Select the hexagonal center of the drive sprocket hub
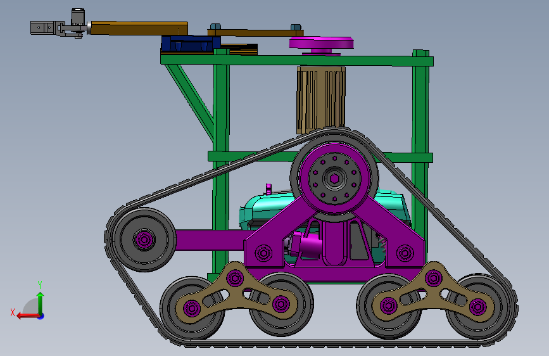Screen dimensions: 549x356 [335, 179]
